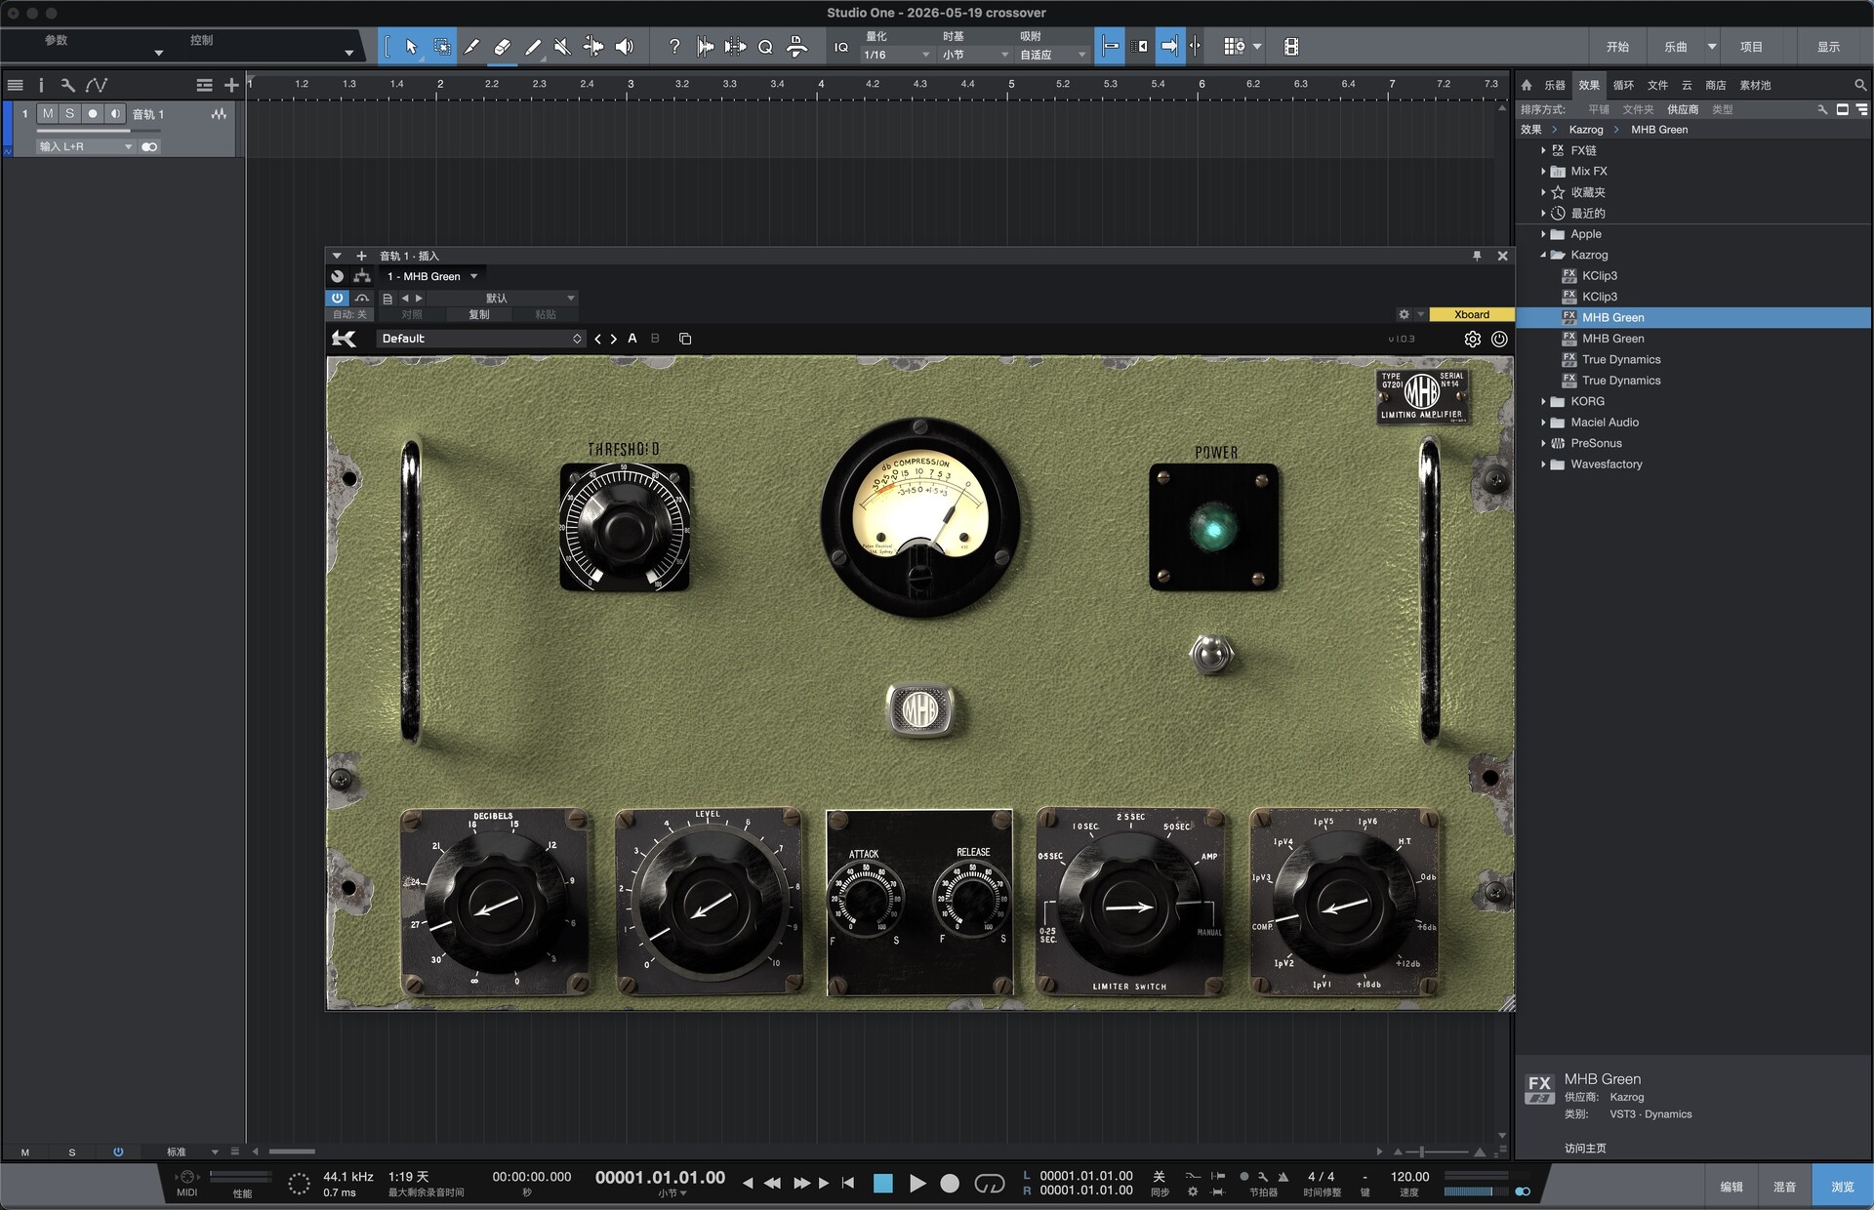
Task: Select the Eraser tool
Action: (x=502, y=47)
